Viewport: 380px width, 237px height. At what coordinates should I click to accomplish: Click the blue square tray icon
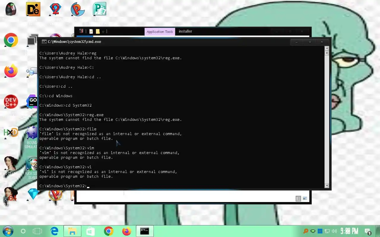click(x=320, y=231)
